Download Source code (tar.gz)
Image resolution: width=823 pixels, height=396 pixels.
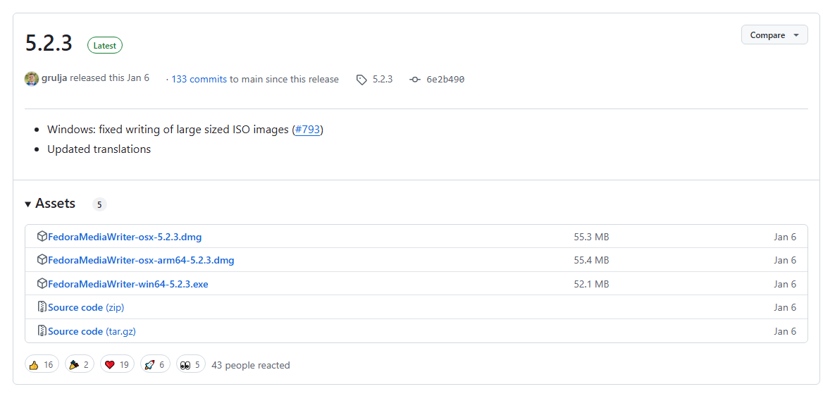[x=92, y=331]
